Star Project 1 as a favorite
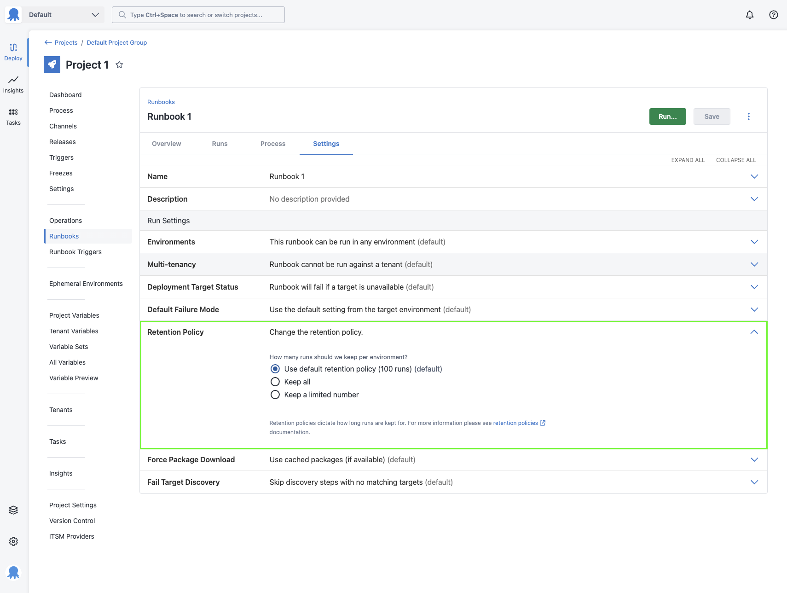Screen dimensions: 787x593 click(119, 65)
